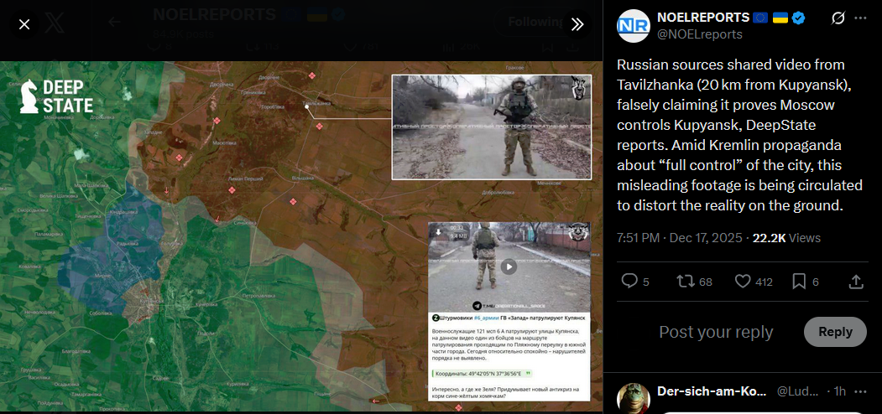Open the post timestamp 7:51 PM Dec 17, 2025
Viewport: 882px width, 414px height.
tap(679, 238)
